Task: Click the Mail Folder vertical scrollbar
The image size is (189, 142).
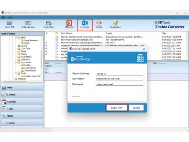Action: [x=42, y=59]
